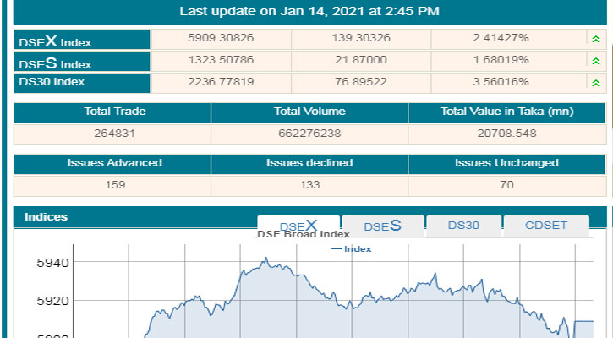Image resolution: width=613 pixels, height=338 pixels.
Task: Click the green up-arrow in DSEX Index row
Action: [x=595, y=40]
